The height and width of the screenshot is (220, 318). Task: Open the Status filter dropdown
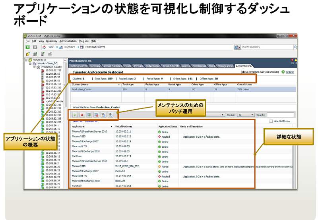246,115
